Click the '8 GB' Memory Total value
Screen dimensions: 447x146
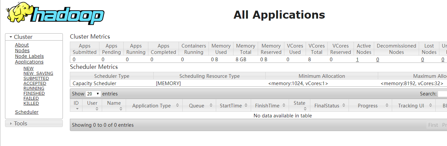tap(241, 60)
